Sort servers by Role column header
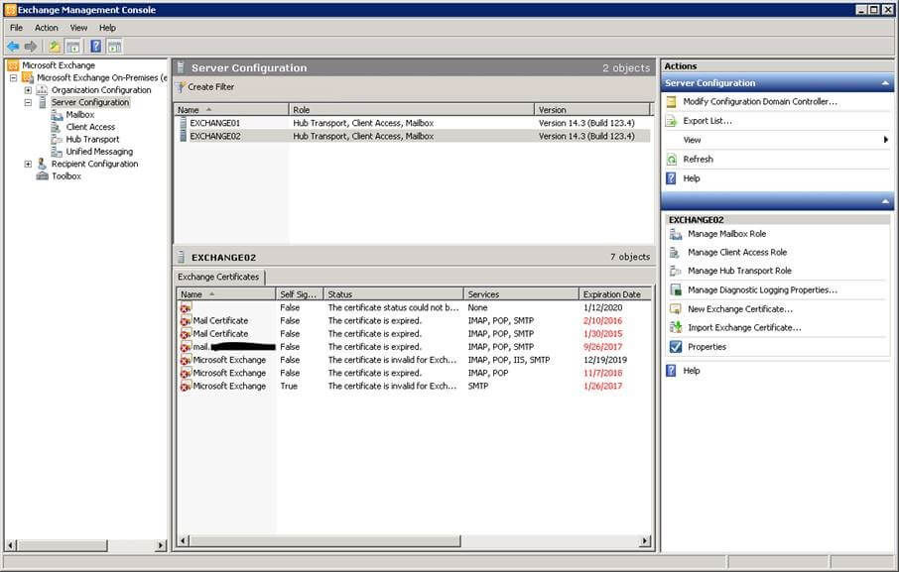Viewport: 899px width, 572px height. pos(411,110)
